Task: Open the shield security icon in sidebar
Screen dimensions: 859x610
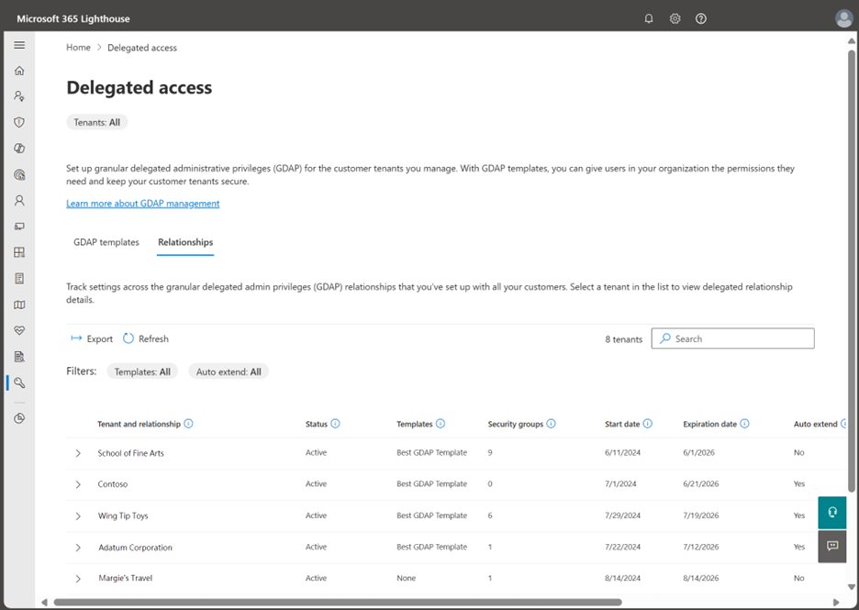Action: pyautogui.click(x=19, y=122)
